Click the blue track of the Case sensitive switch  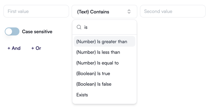click(16, 31)
